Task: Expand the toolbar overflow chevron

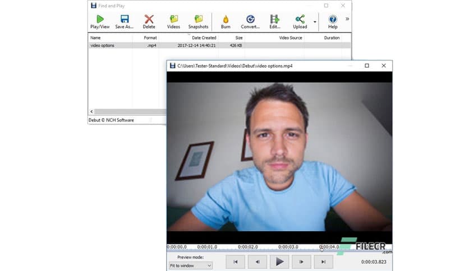Action: click(x=347, y=18)
